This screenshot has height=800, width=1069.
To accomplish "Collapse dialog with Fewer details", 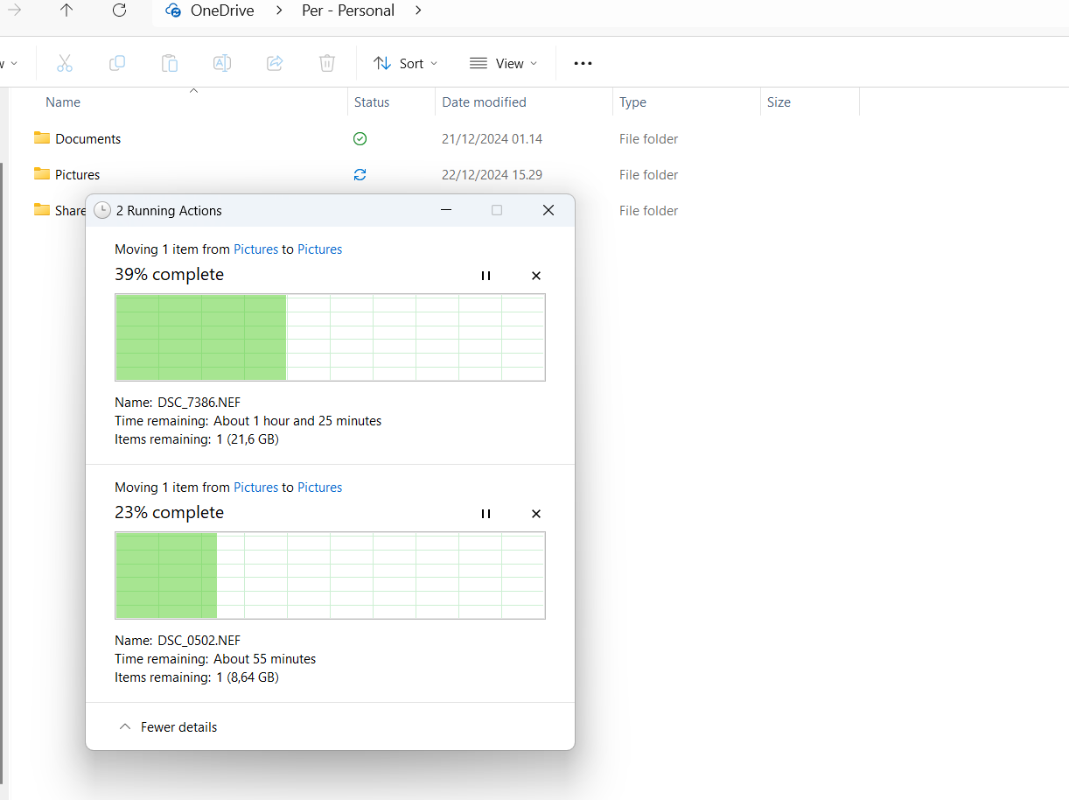I will [168, 727].
